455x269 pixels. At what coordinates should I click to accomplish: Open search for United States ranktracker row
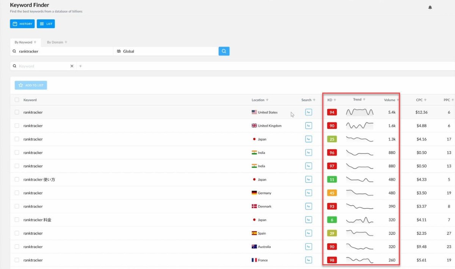click(x=309, y=112)
